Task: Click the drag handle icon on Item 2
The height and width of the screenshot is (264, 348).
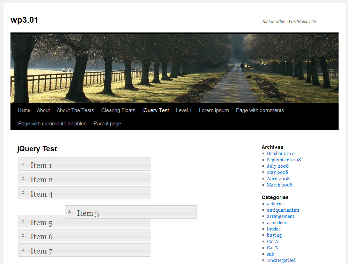Action: pos(24,178)
